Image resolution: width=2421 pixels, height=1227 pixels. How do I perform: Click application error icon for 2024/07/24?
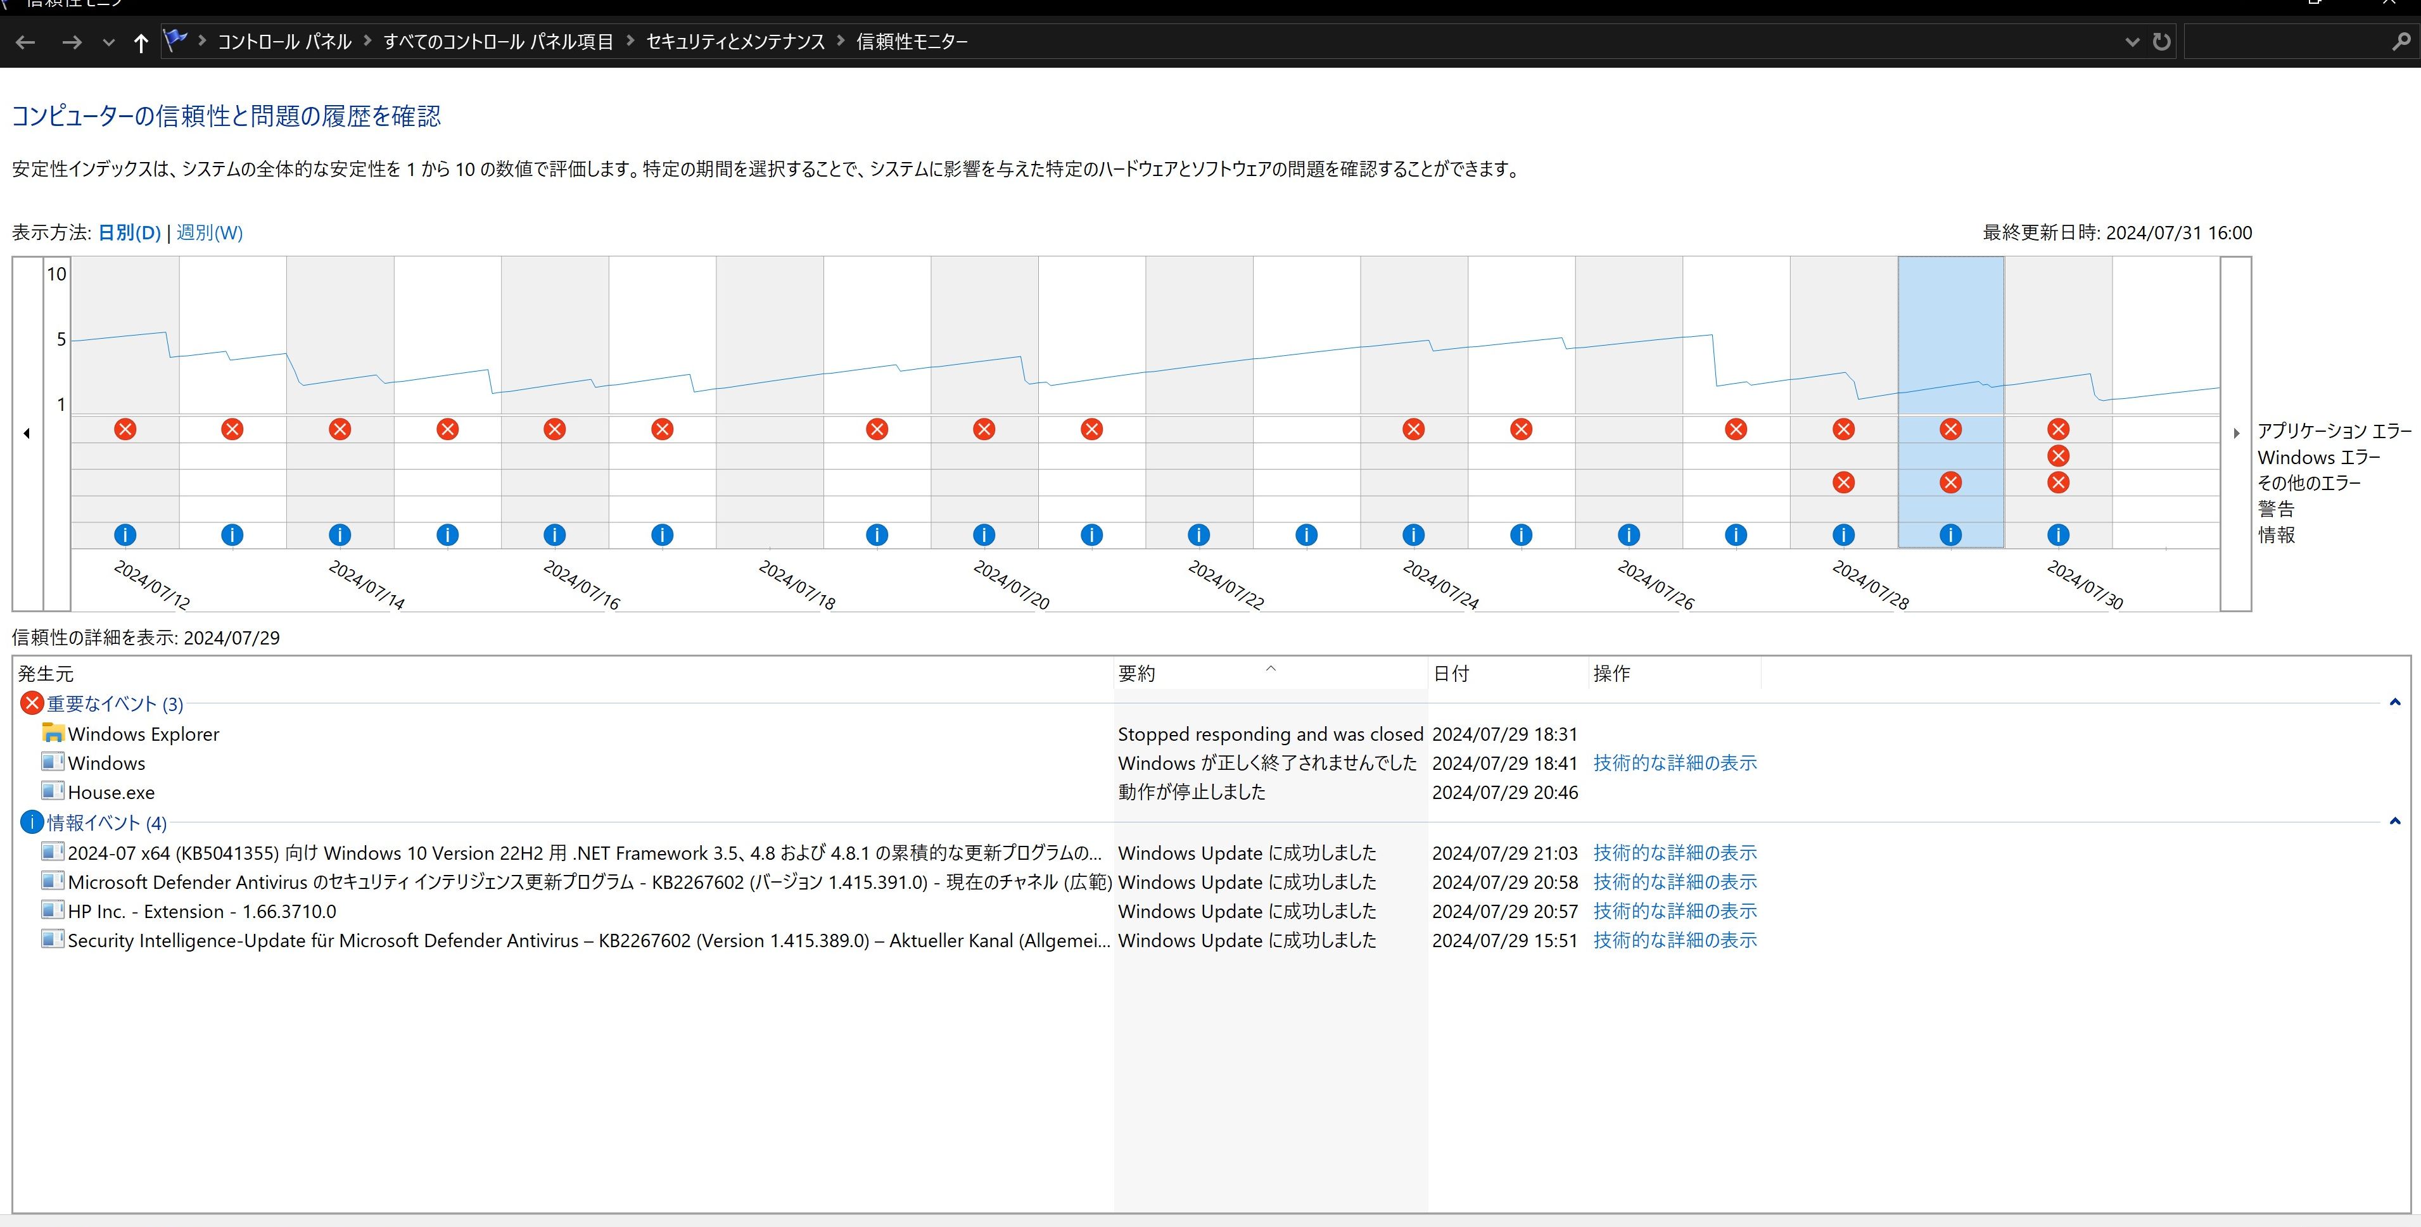pyautogui.click(x=1413, y=429)
